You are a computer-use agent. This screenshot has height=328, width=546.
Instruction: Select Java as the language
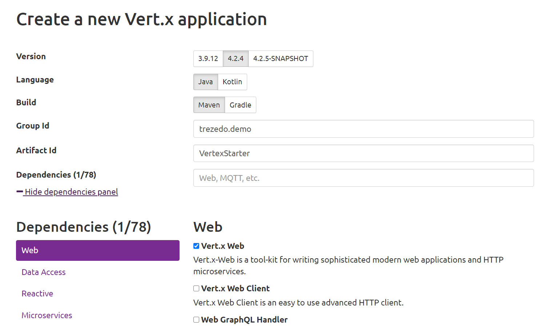point(205,82)
